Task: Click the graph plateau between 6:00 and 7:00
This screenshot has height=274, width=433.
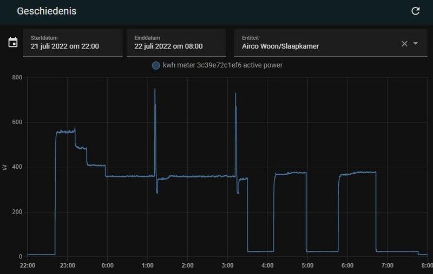Action: [358, 173]
